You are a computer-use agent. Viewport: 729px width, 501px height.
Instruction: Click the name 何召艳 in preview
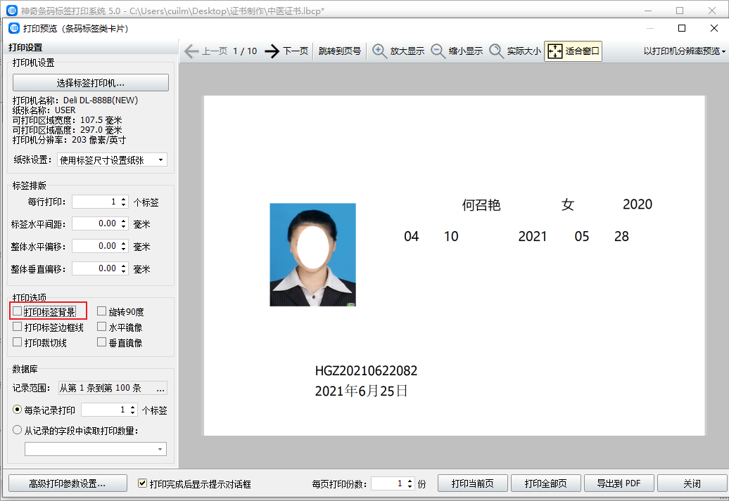tap(481, 204)
